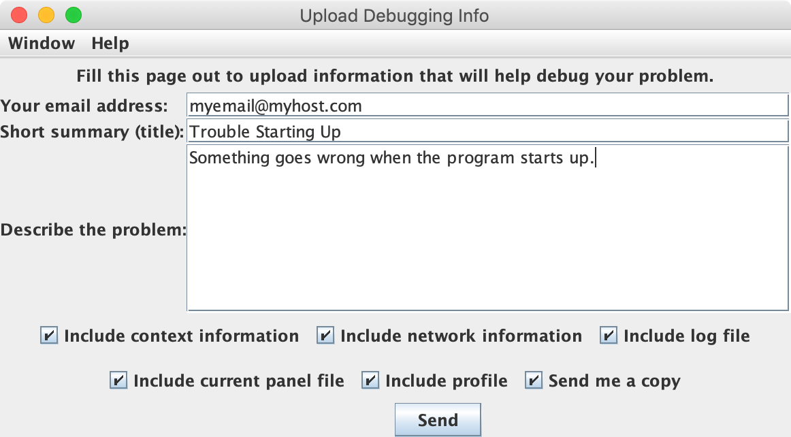Disable the Include log file option
The image size is (791, 437).
pos(609,336)
